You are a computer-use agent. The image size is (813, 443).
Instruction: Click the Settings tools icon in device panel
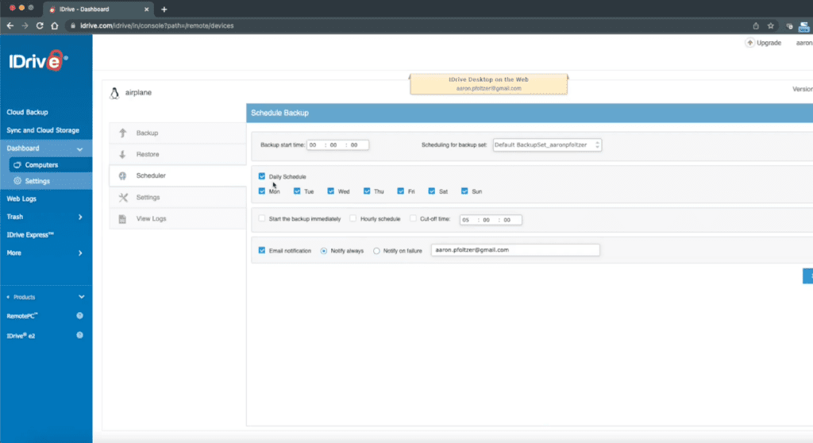coord(123,197)
